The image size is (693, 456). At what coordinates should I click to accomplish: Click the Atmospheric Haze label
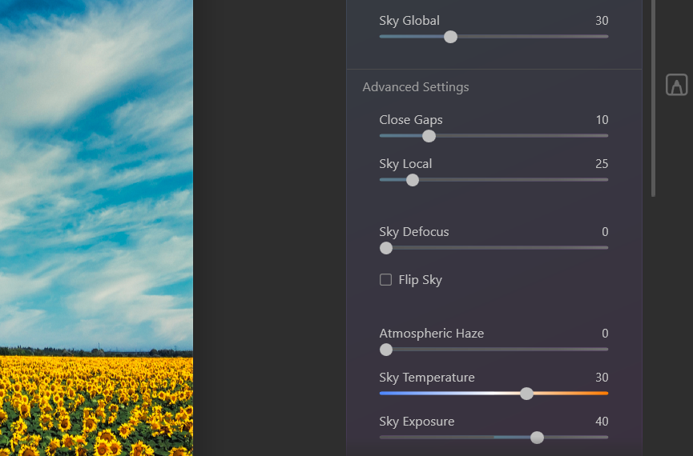pyautogui.click(x=431, y=334)
